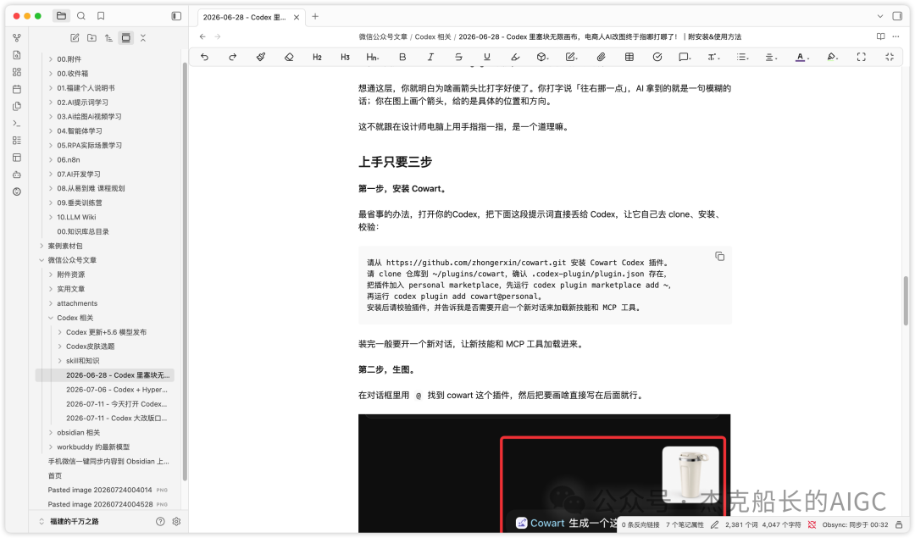Screen dimensions: 915x538
Task: Open the text alignment dropdown
Action: click(x=771, y=57)
